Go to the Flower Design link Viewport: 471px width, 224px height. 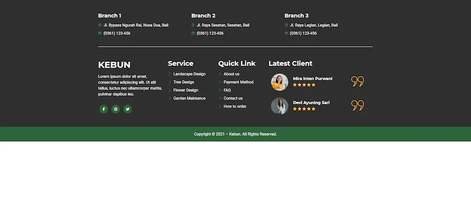click(186, 91)
